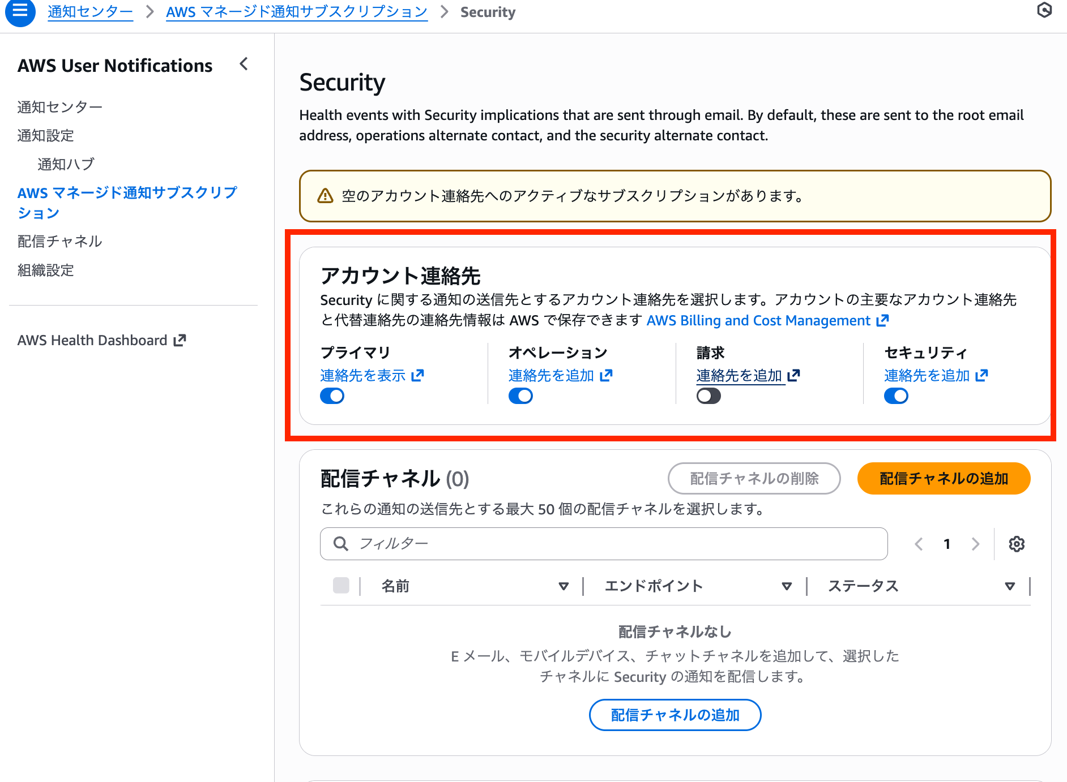Open the 名前 column sort dropdown
The image size is (1067, 782).
[564, 586]
